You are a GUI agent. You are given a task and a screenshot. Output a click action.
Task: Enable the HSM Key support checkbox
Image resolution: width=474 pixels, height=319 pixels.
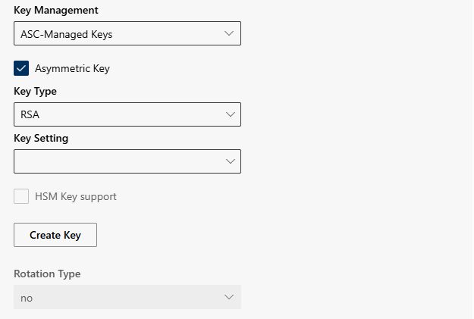21,196
